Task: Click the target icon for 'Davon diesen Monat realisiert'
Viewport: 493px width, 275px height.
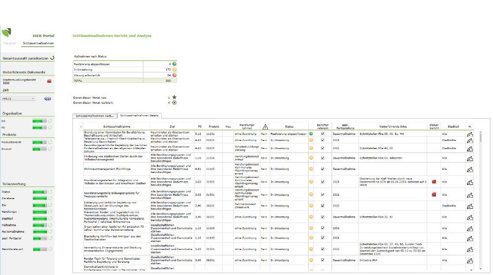Action: pos(174,103)
